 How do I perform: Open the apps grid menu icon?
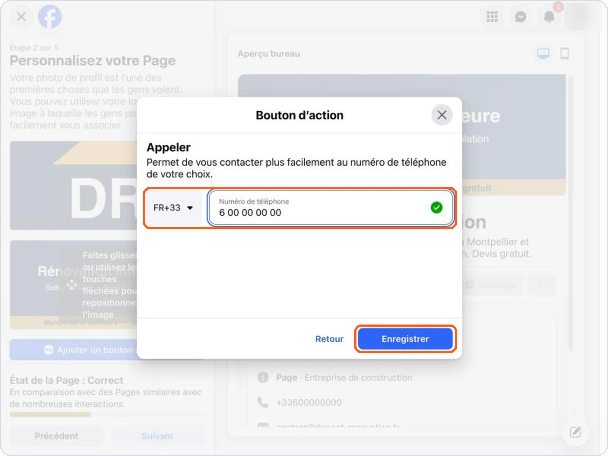coord(492,17)
